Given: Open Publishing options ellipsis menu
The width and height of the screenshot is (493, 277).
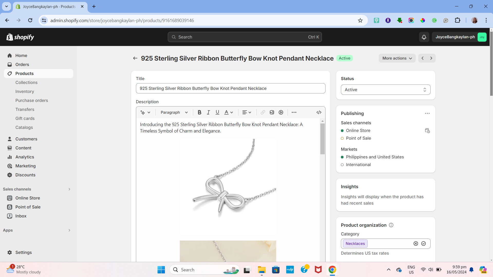Looking at the screenshot, I should point(427,113).
